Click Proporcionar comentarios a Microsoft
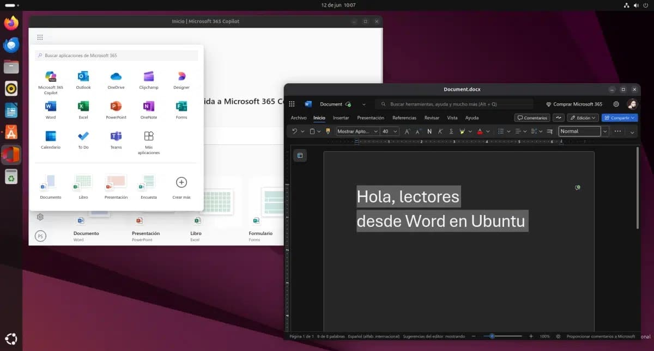Screen dimensions: 654x351 [601, 336]
